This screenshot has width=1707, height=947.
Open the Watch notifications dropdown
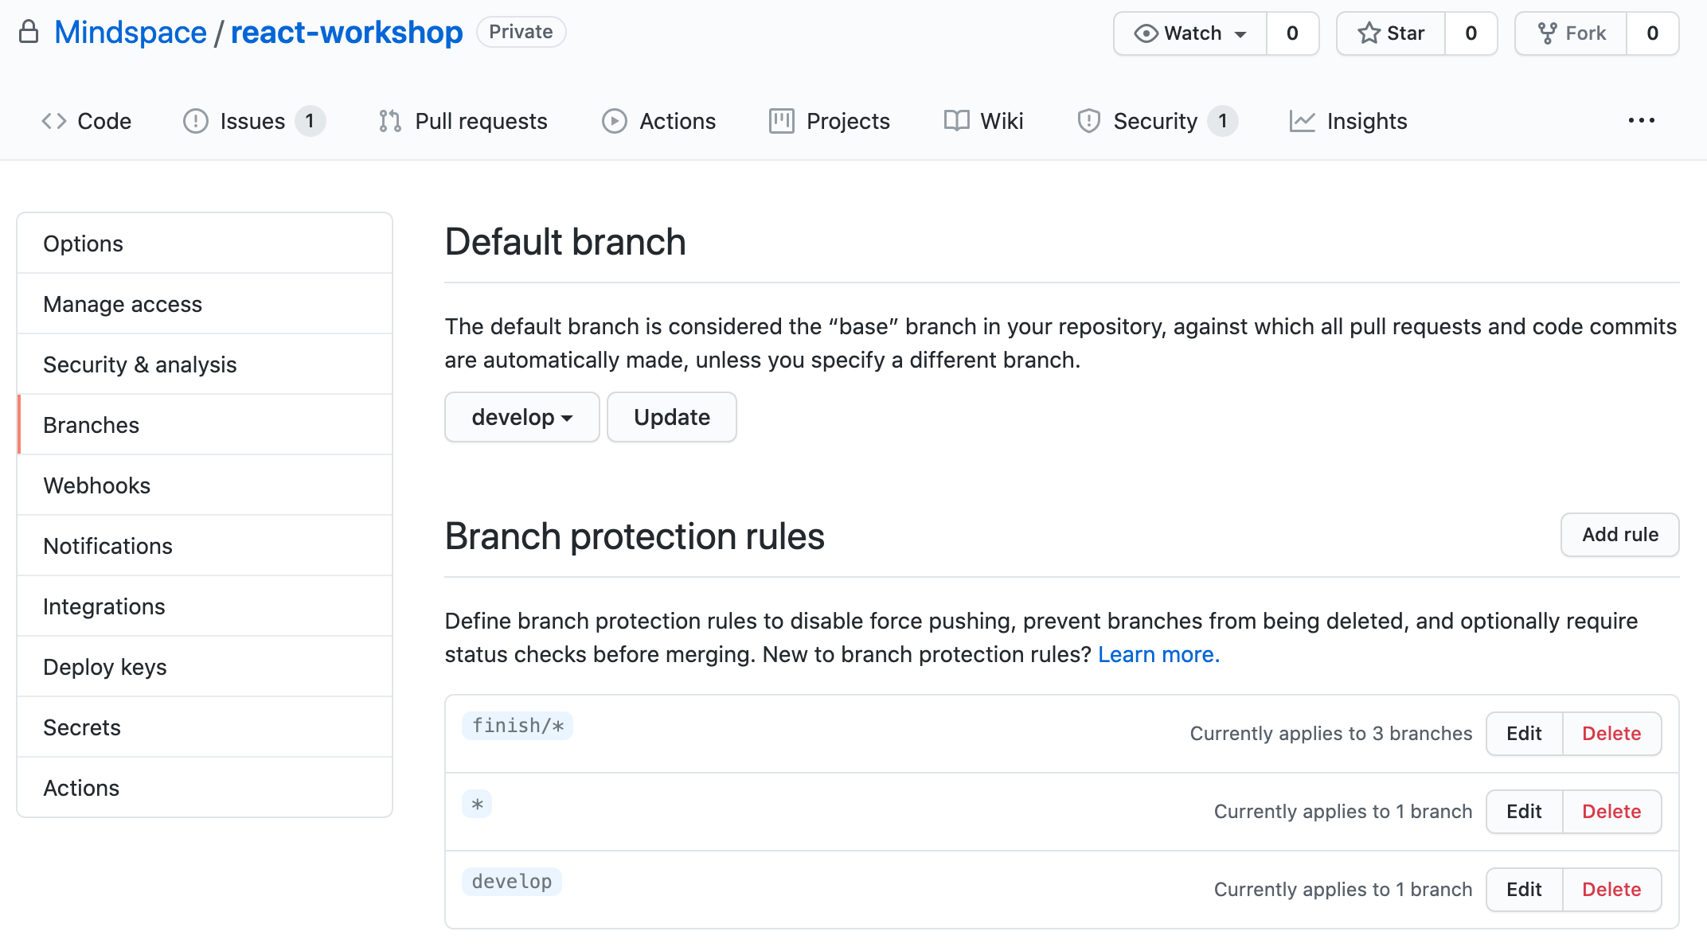(1190, 33)
